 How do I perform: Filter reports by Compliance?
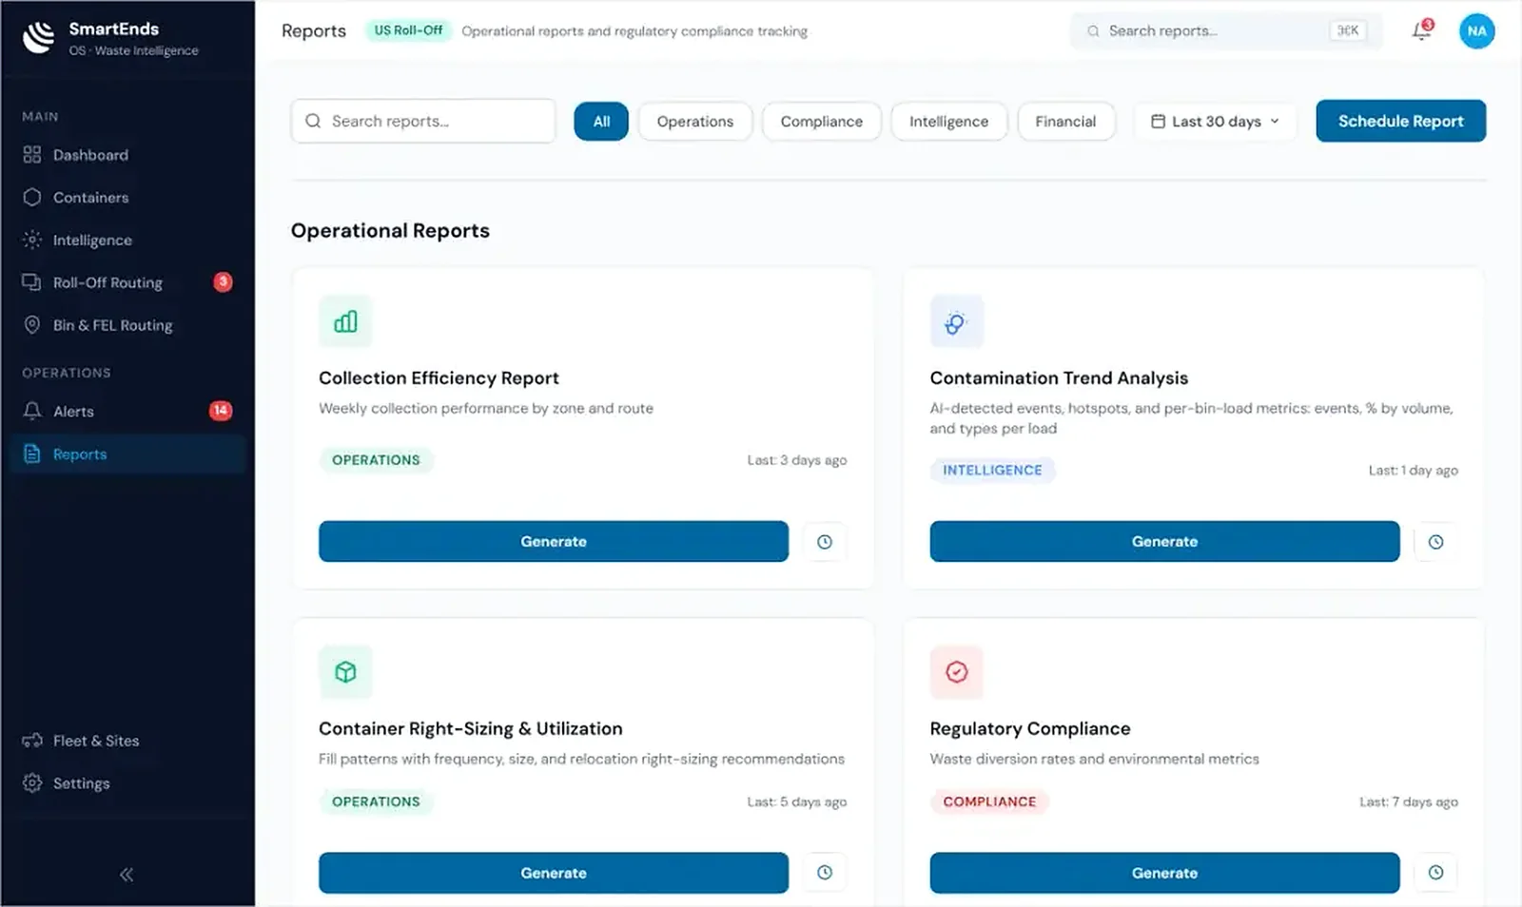pos(822,122)
